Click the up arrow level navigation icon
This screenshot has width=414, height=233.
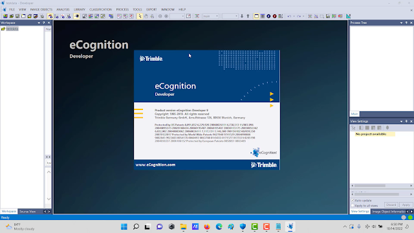pyautogui.click(x=248, y=16)
